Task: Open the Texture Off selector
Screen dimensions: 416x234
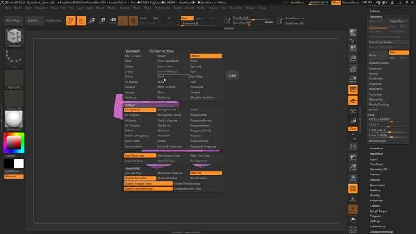Action: 14,100
